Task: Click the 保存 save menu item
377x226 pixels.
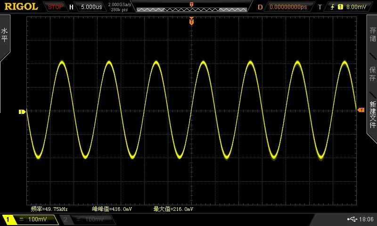Action: [x=373, y=74]
